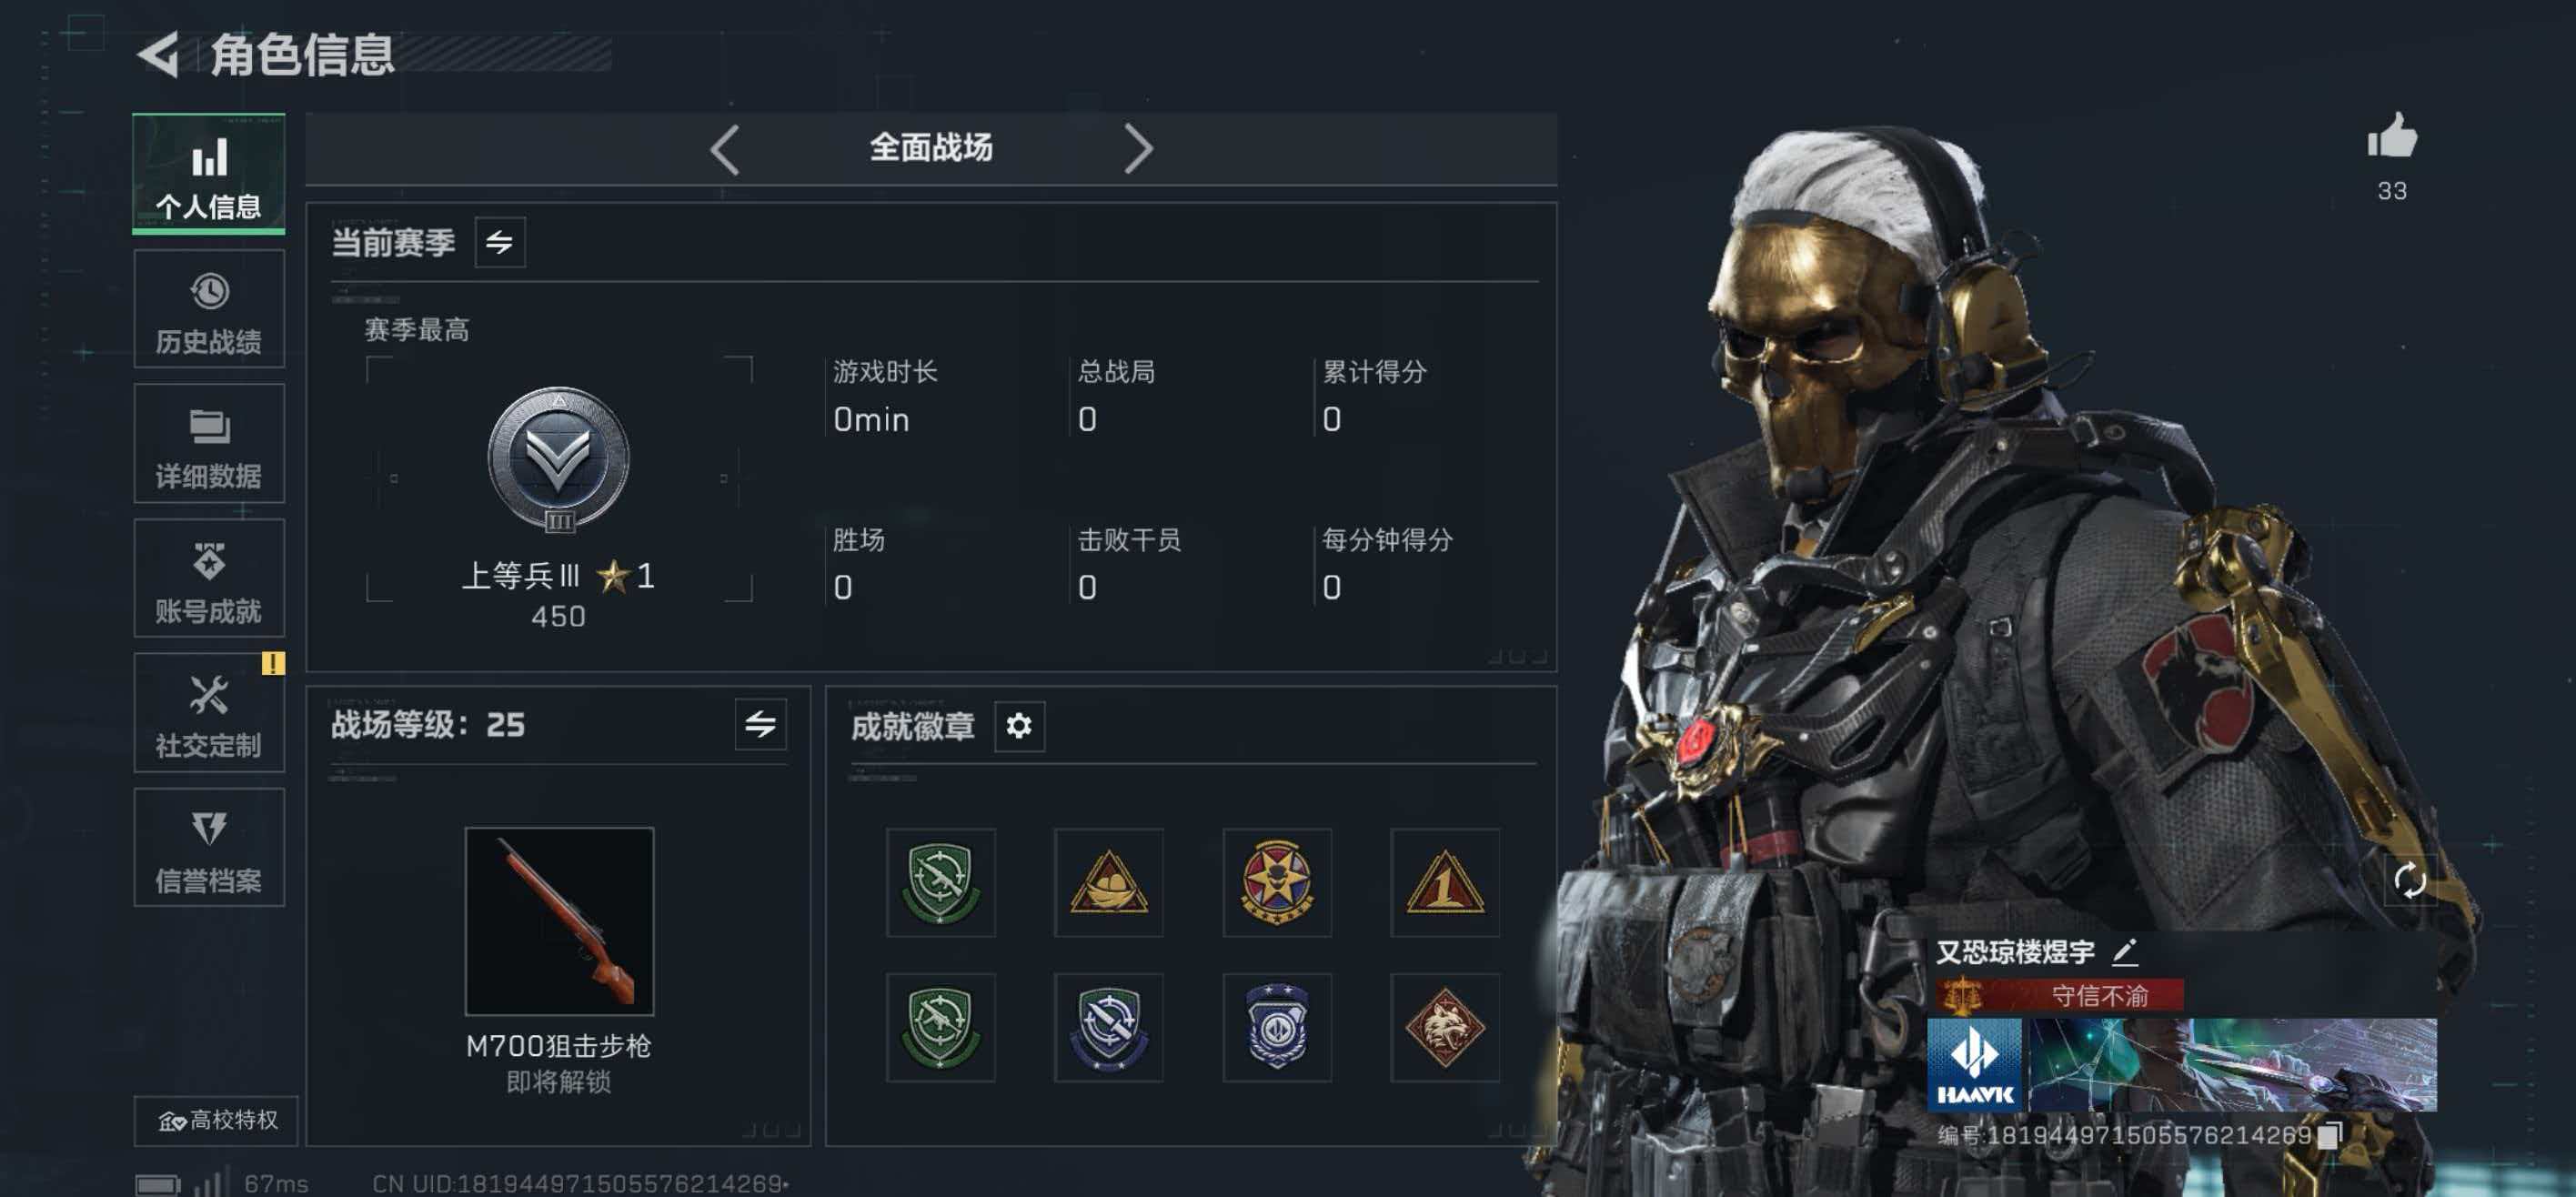Rotate character model with refresh icon
The height and width of the screenshot is (1197, 2576).
tap(2410, 880)
